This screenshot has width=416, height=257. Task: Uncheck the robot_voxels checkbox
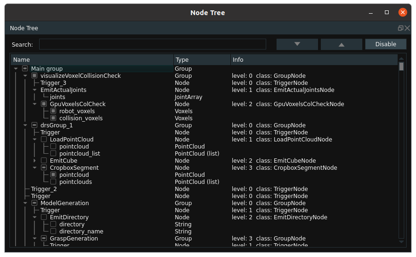(53, 111)
